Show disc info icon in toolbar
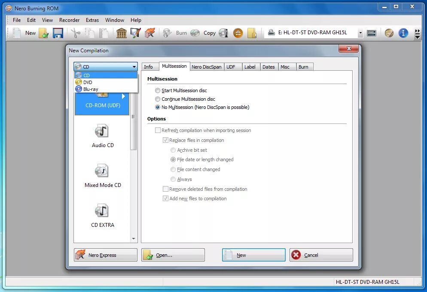Viewport: 427px width, 292px height. pos(223,33)
